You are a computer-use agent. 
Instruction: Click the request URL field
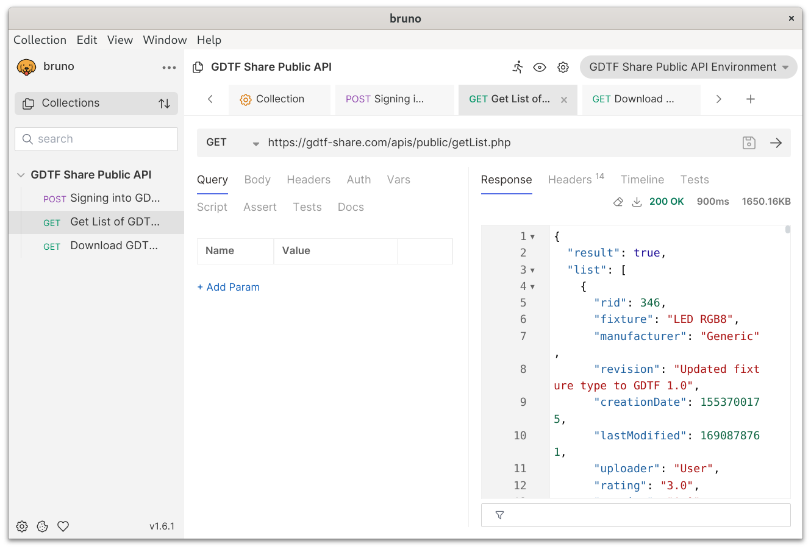tap(500, 143)
